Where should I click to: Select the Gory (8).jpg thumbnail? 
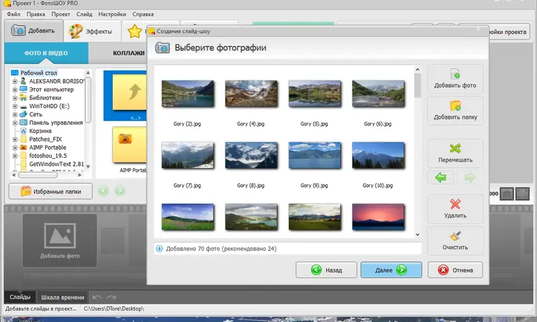[x=251, y=156]
